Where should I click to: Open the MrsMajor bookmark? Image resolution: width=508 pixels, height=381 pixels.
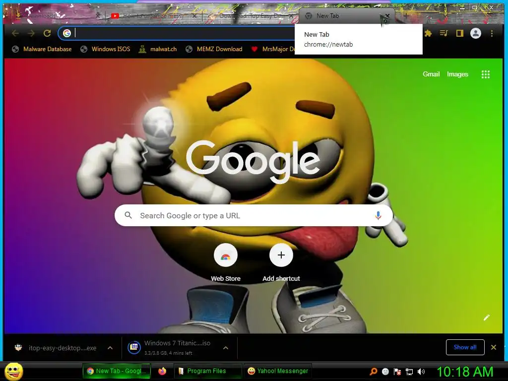pos(273,49)
